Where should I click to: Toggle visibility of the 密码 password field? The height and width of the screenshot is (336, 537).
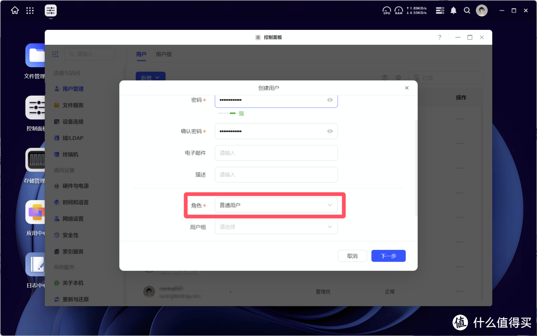330,100
